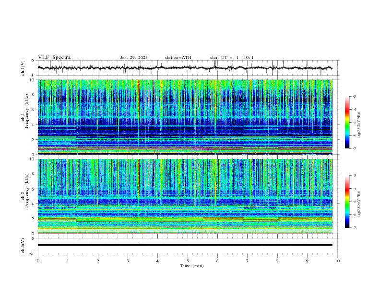Image resolution: width=380 pixels, height=293 pixels.
Task: Click time axis tick label "1"
Action: coord(68,261)
